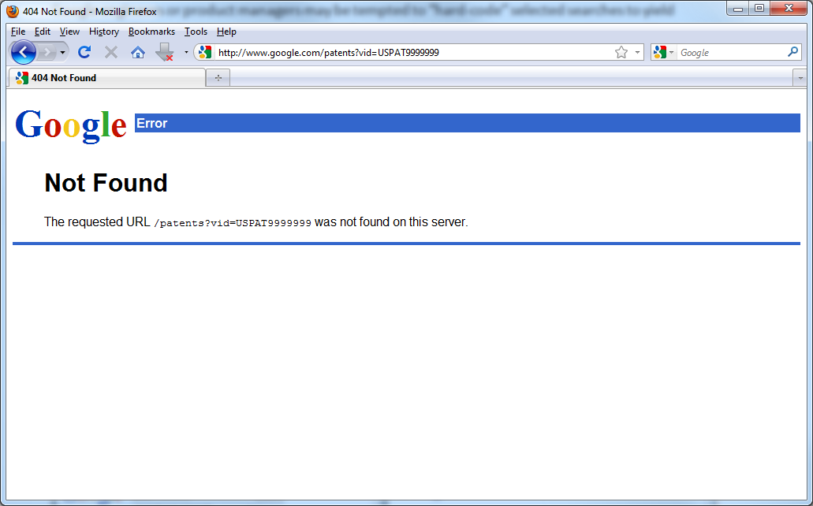Open the list all tabs dropdown
The height and width of the screenshot is (506, 813).
800,78
